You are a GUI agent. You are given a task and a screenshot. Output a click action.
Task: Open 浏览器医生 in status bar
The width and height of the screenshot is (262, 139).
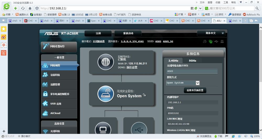pos(204,136)
